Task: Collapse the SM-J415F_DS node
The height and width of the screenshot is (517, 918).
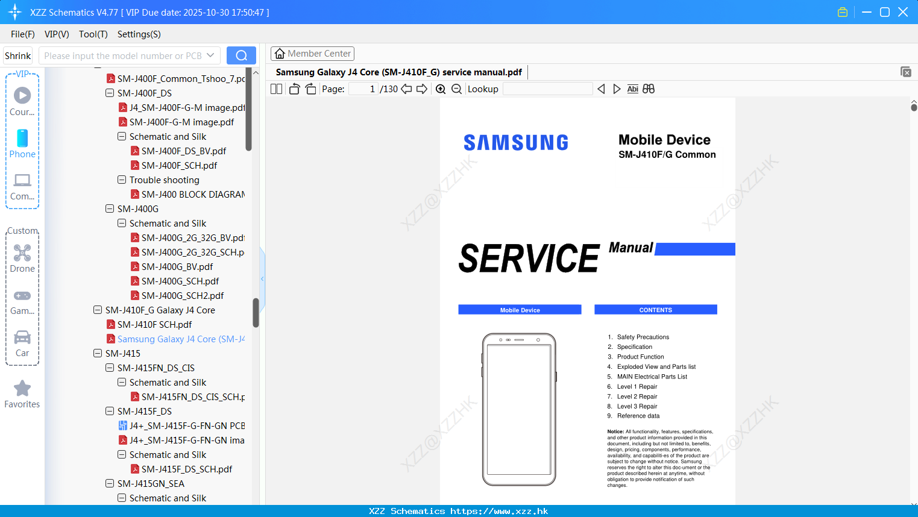Action: [110, 412]
